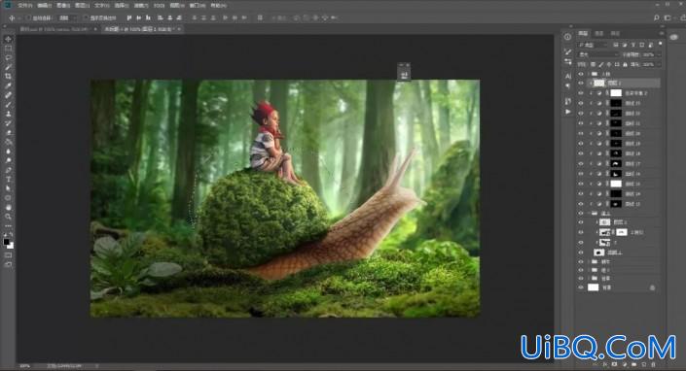Open the Image menu
This screenshot has height=371, width=686.
point(63,6)
